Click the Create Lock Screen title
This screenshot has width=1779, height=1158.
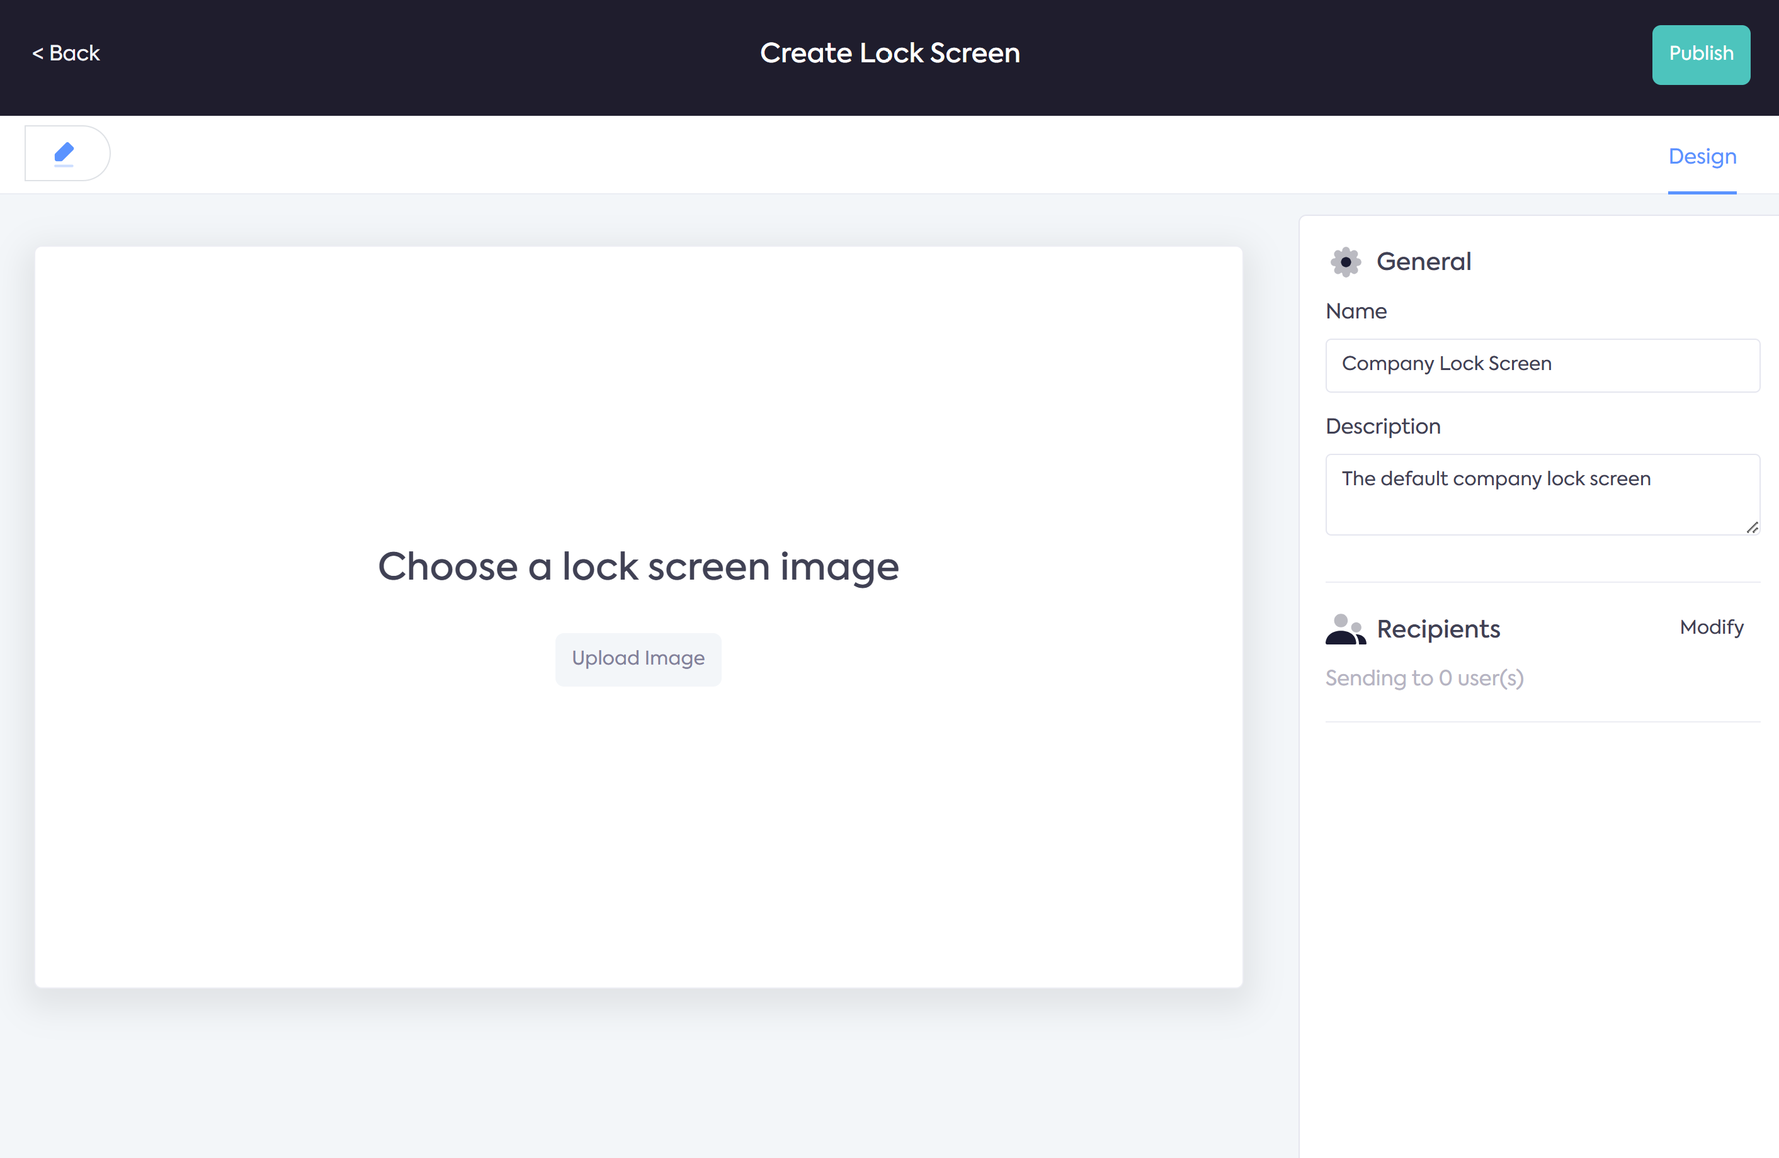[x=889, y=53]
